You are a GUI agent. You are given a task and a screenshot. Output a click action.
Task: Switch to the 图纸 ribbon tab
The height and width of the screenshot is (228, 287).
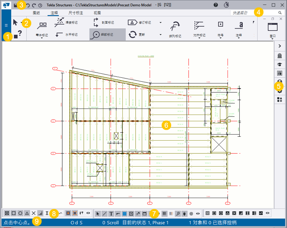36,13
